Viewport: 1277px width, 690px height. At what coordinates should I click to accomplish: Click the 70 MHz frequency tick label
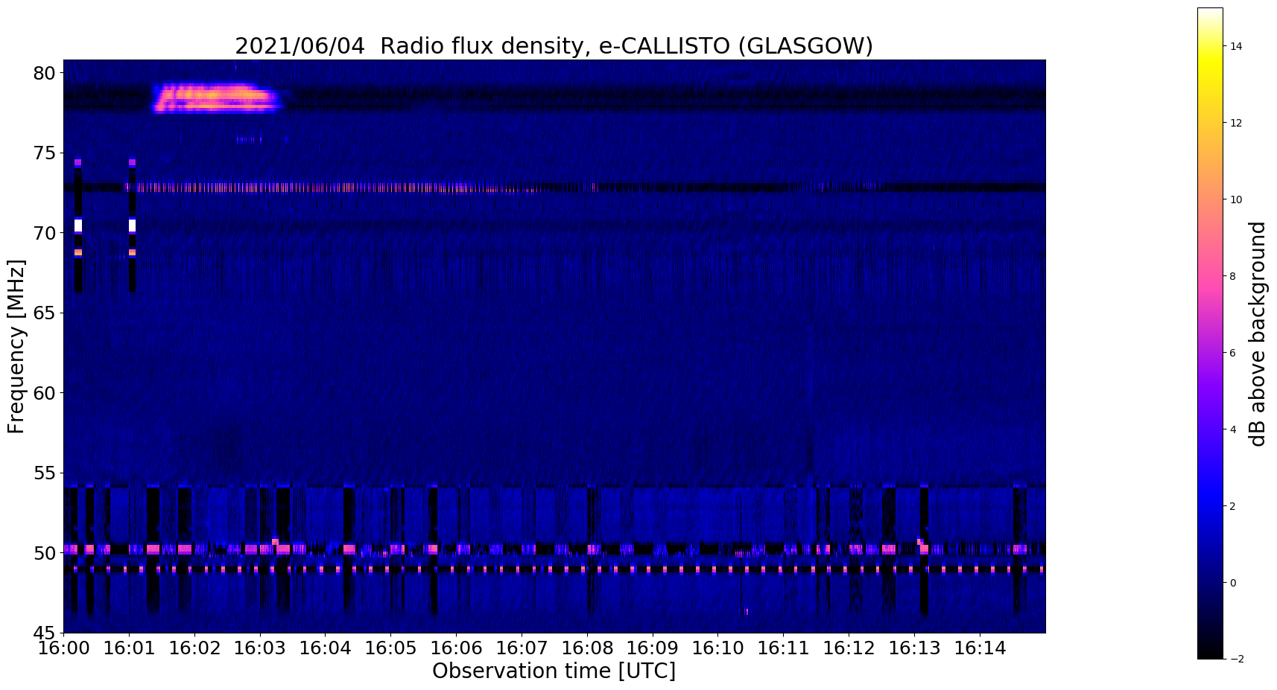[x=45, y=233]
